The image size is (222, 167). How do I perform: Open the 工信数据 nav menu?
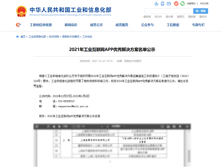click(173, 25)
